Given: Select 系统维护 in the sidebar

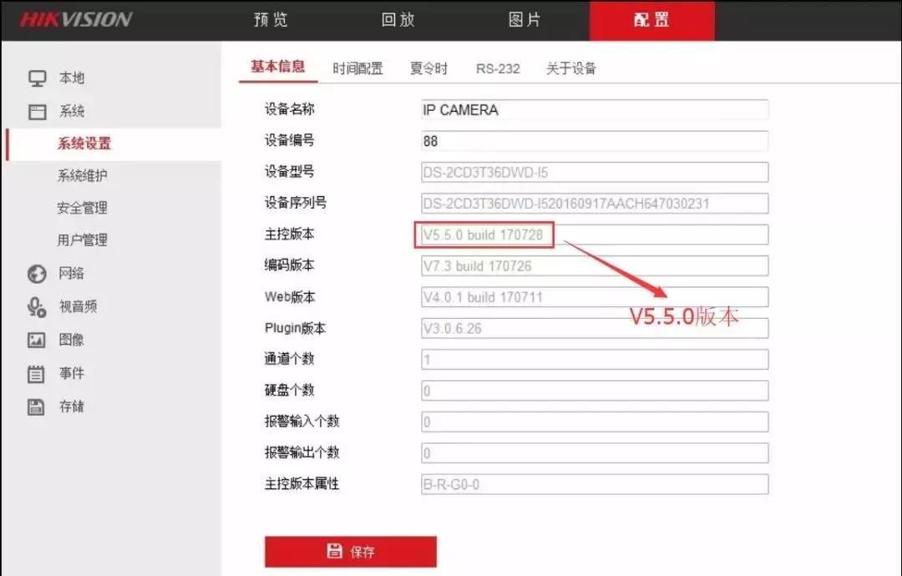Looking at the screenshot, I should point(82,175).
